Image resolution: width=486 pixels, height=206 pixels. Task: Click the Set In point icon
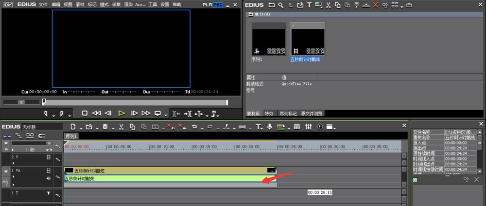click(47, 113)
